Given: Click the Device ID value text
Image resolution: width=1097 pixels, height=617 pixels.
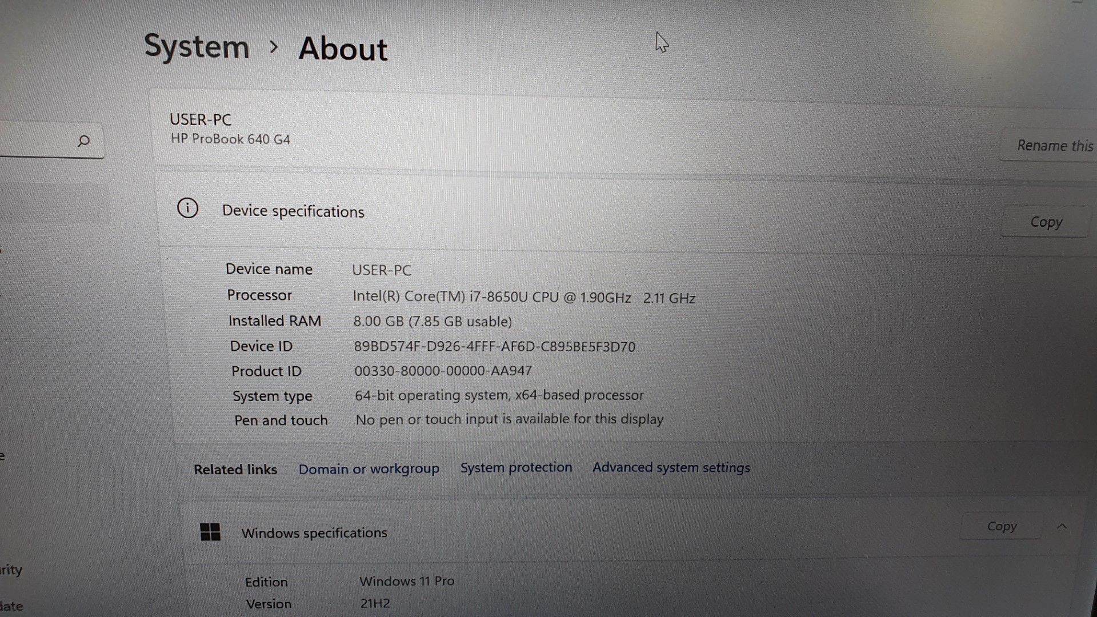Looking at the screenshot, I should [x=494, y=347].
